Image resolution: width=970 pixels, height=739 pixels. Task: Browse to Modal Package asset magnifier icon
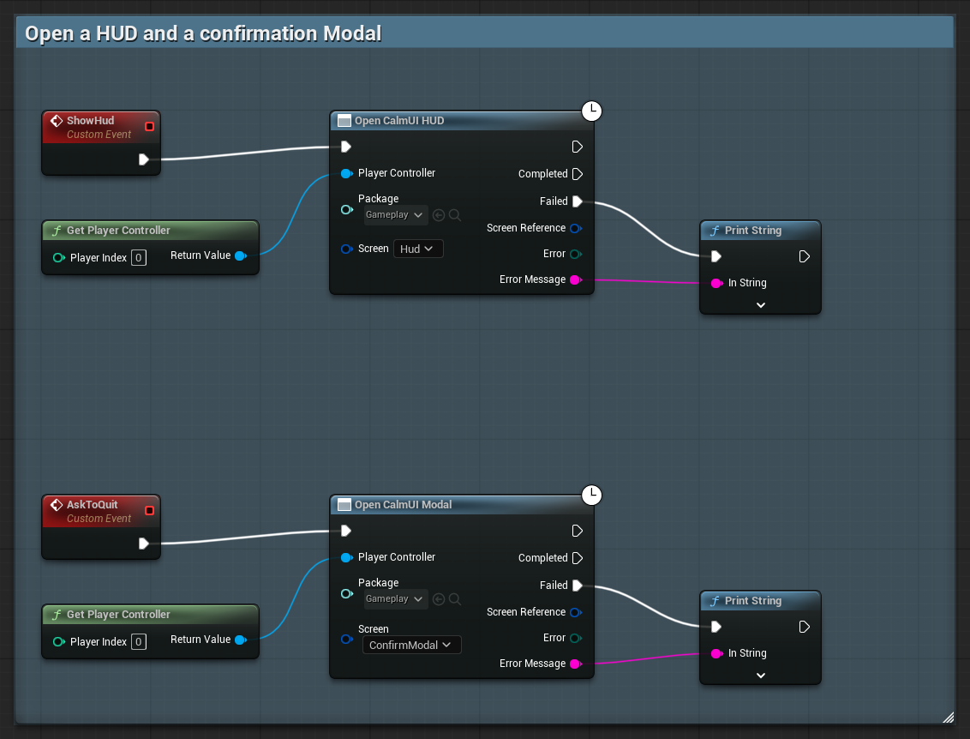[455, 599]
